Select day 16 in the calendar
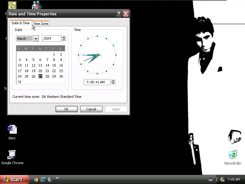The image size is (245, 184). tap(61, 65)
